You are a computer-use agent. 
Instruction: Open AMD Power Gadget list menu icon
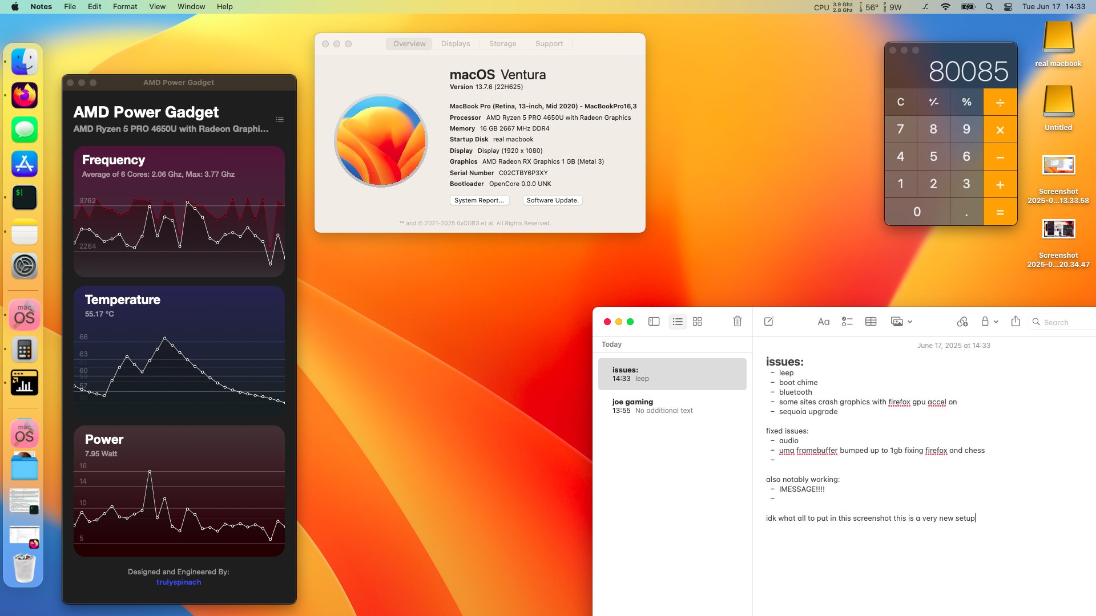tap(280, 119)
